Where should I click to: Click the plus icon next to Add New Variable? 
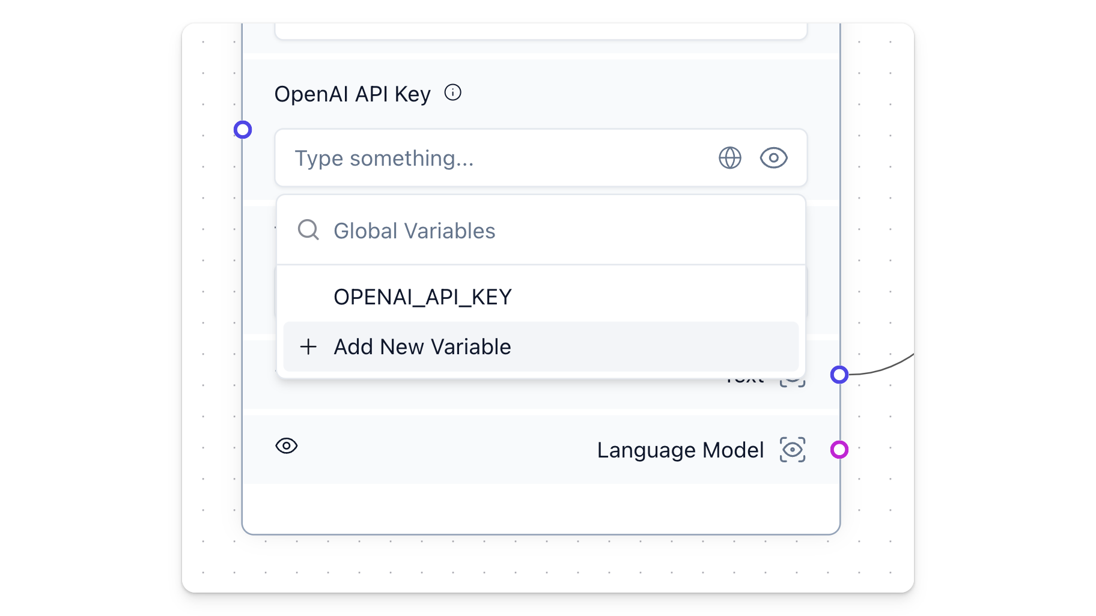coord(308,346)
